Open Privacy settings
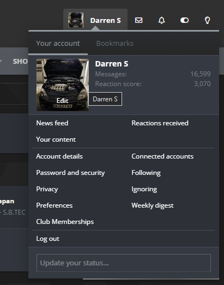The height and width of the screenshot is (285, 224). pyautogui.click(x=47, y=189)
